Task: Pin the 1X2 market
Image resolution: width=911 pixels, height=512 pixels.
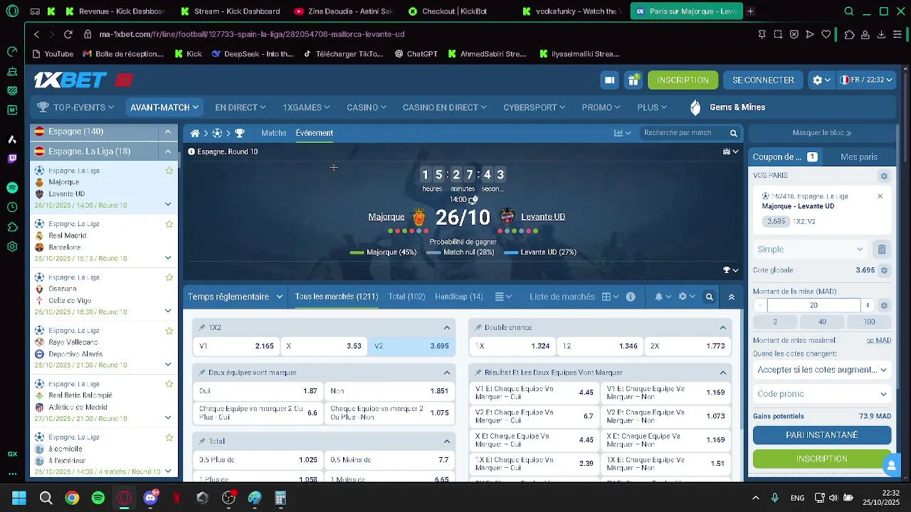Action: (201, 328)
